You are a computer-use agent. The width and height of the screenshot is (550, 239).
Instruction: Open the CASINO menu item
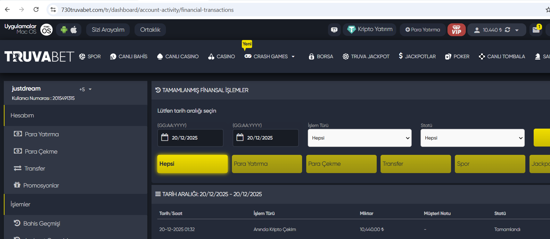click(221, 56)
